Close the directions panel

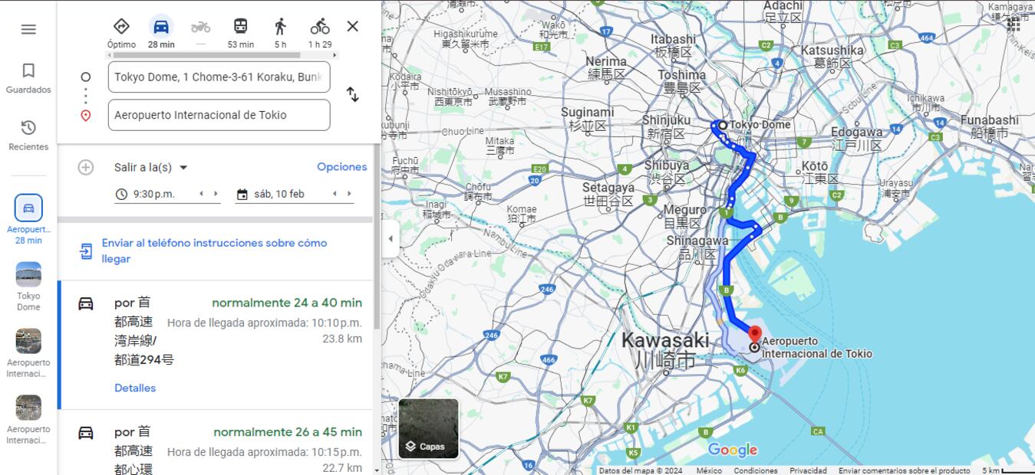coord(352,27)
